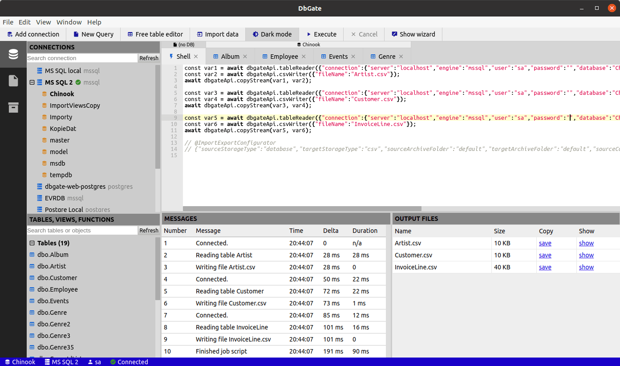Select the database connections sidebar icon
Viewport: 620px width, 366px height.
pyautogui.click(x=13, y=54)
